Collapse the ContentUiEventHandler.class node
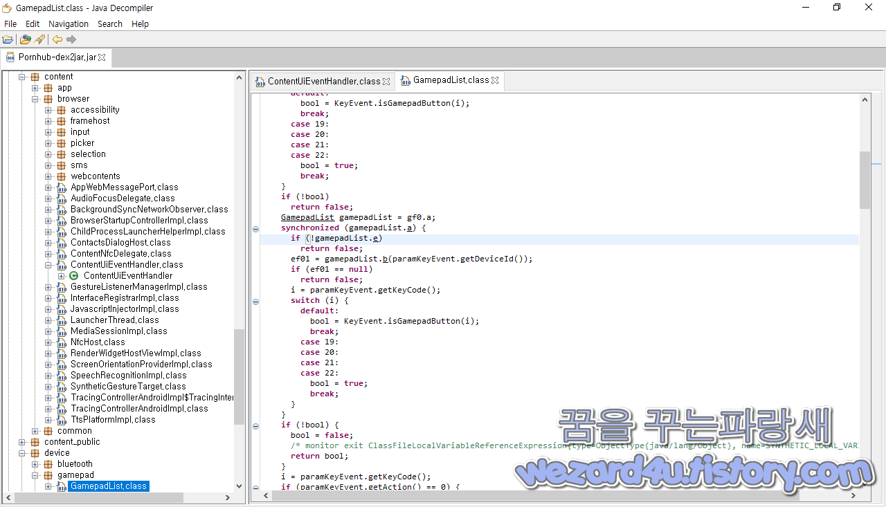This screenshot has width=886, height=507. click(48, 265)
